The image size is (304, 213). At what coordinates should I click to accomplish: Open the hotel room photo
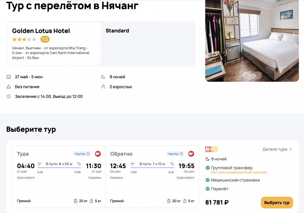[x=252, y=41]
